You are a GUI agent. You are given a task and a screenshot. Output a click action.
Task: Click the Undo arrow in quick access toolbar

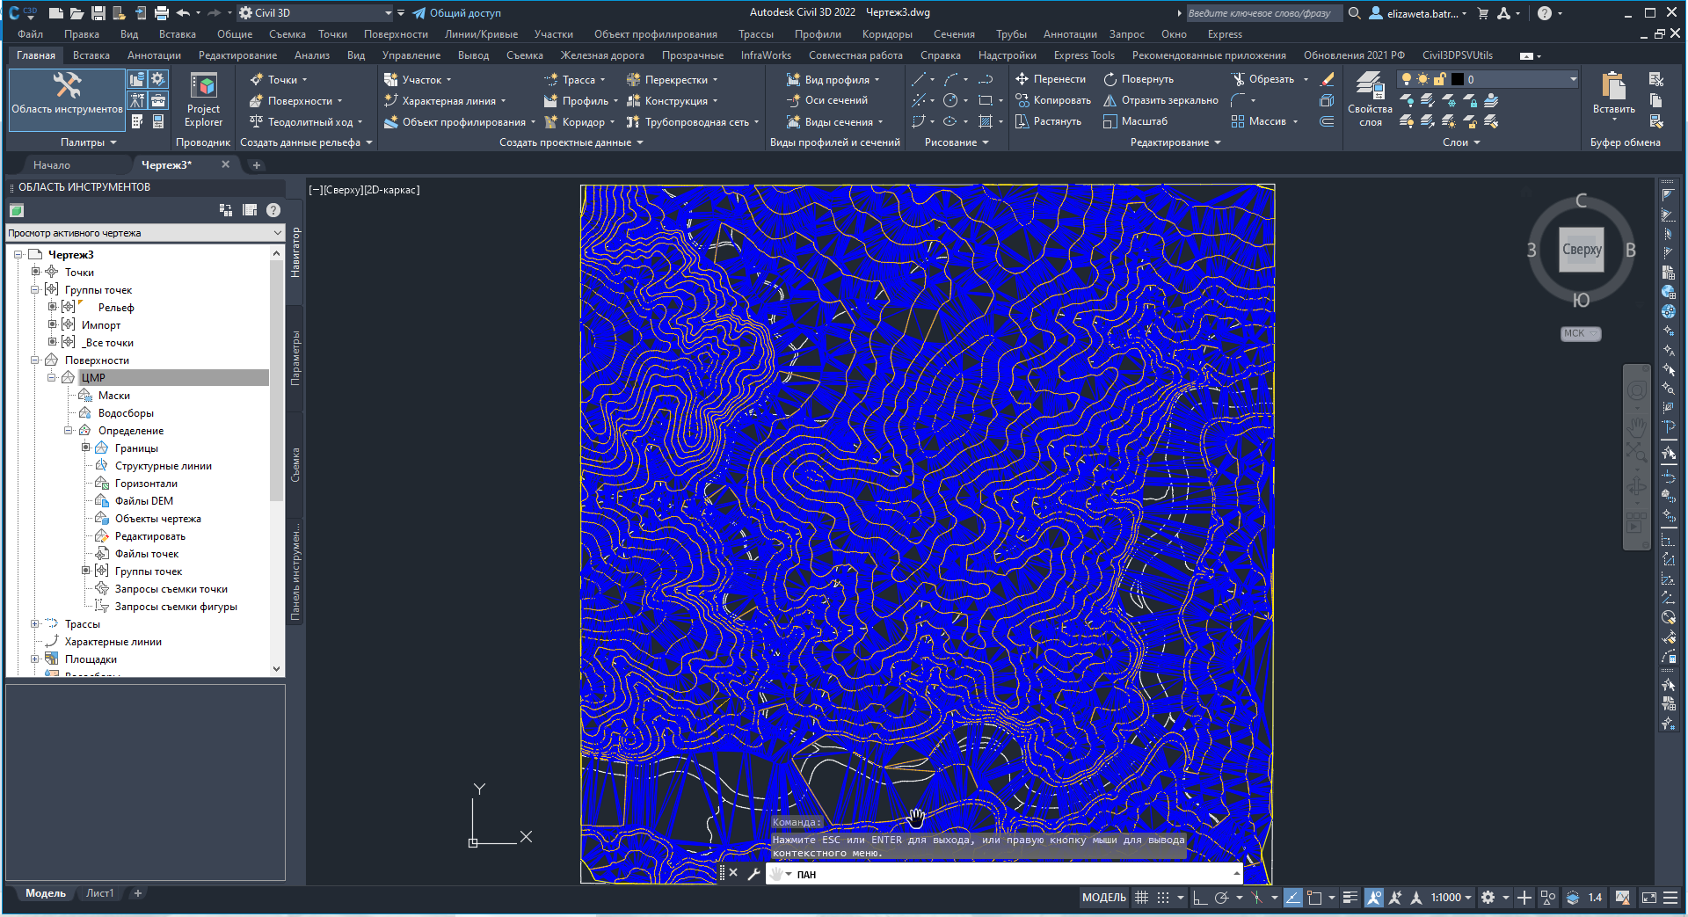(183, 13)
